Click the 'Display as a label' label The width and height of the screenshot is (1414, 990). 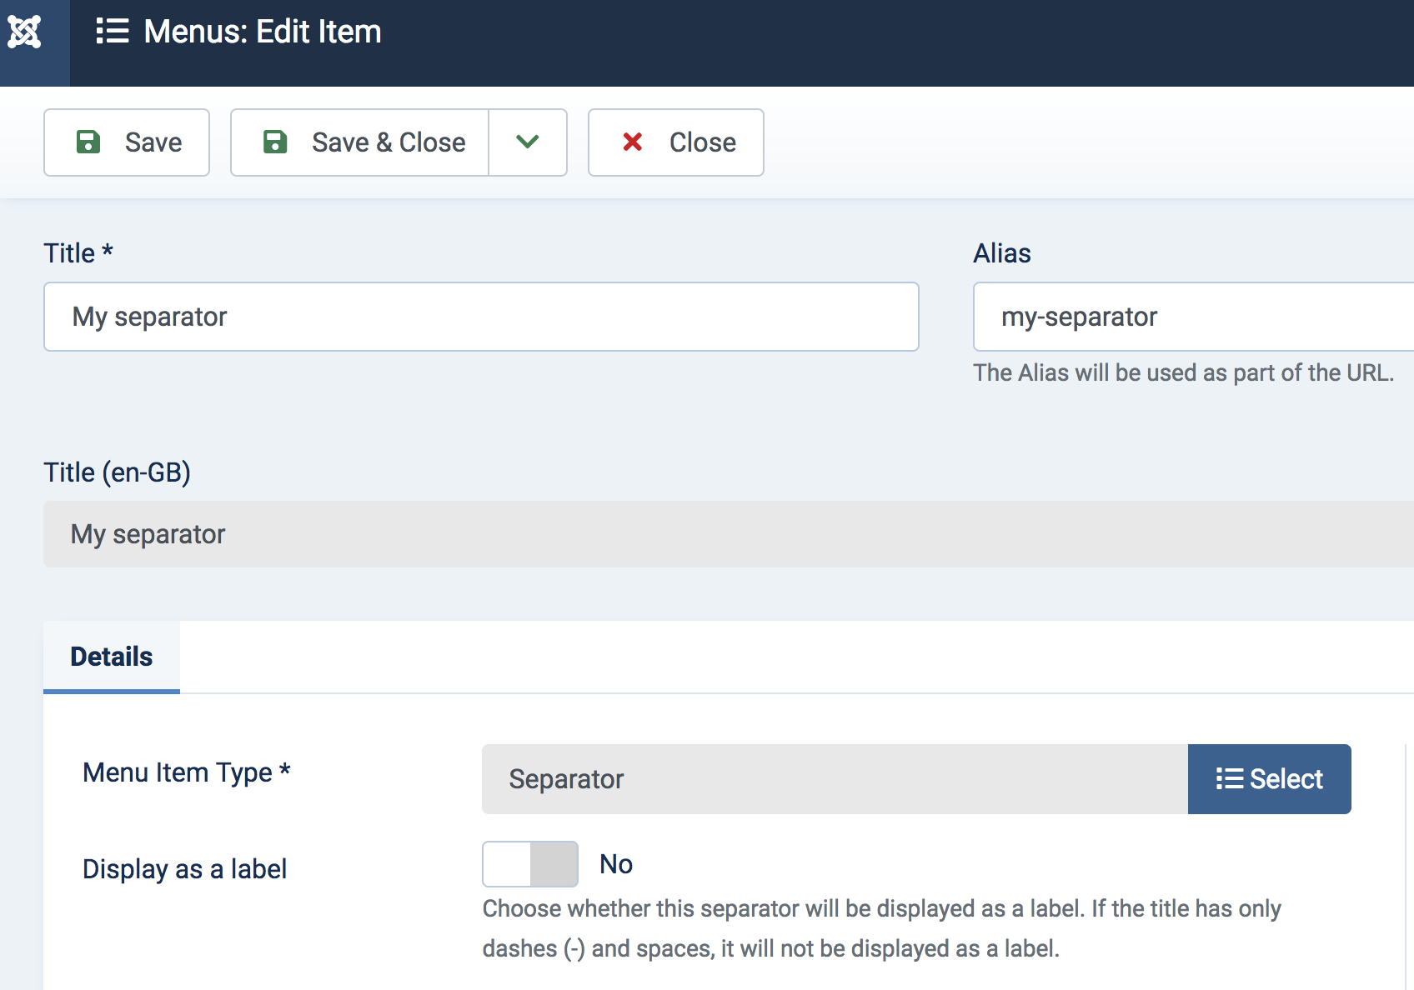tap(185, 869)
